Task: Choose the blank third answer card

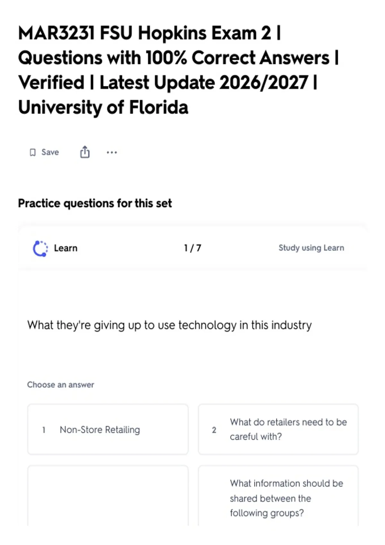Action: (x=108, y=495)
